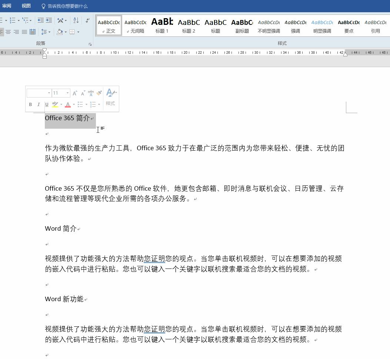Switch to the 视图 ribbon tab

(x=26, y=6)
